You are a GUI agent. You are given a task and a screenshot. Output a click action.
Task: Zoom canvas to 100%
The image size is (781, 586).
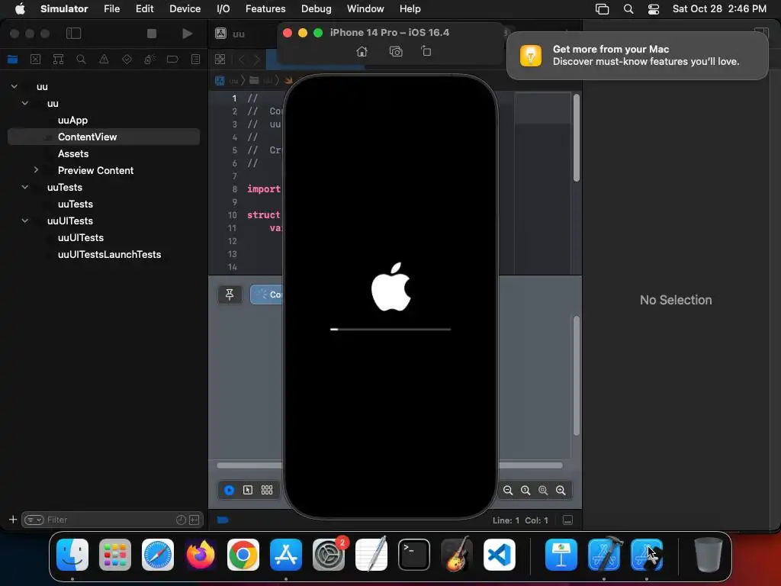tap(525, 491)
